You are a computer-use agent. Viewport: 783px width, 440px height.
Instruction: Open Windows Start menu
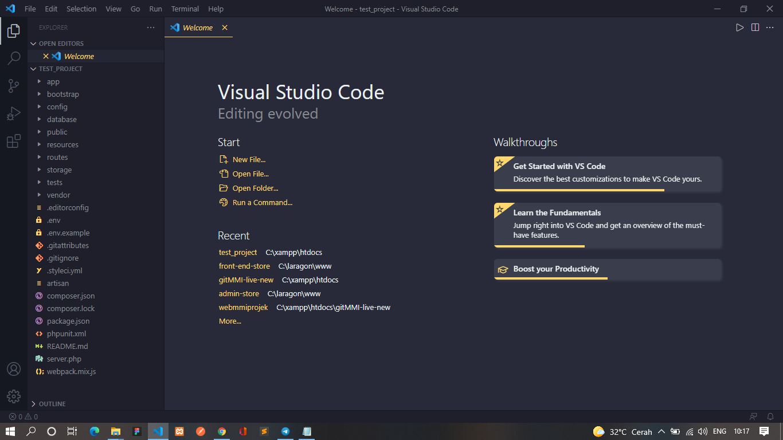(10, 431)
